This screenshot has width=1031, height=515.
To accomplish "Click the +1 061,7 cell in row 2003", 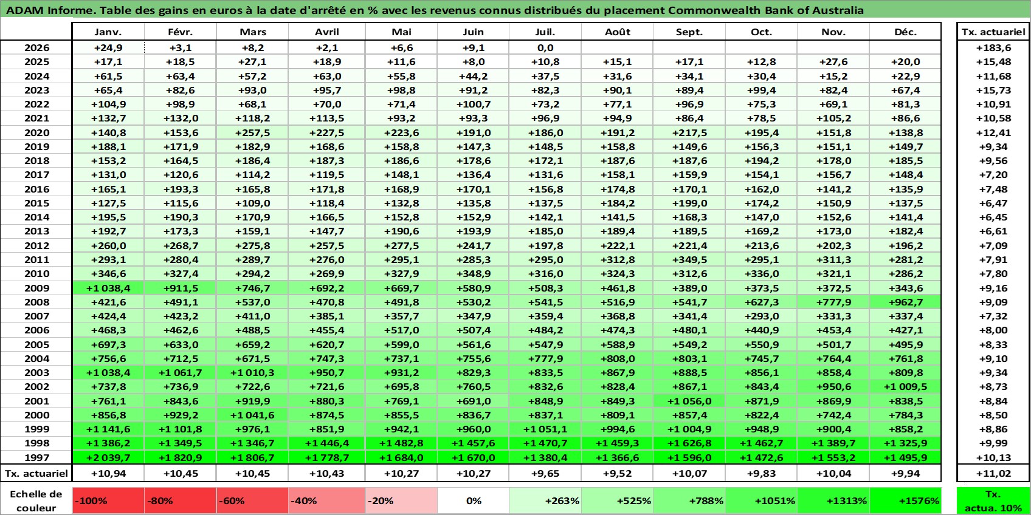I will (181, 372).
